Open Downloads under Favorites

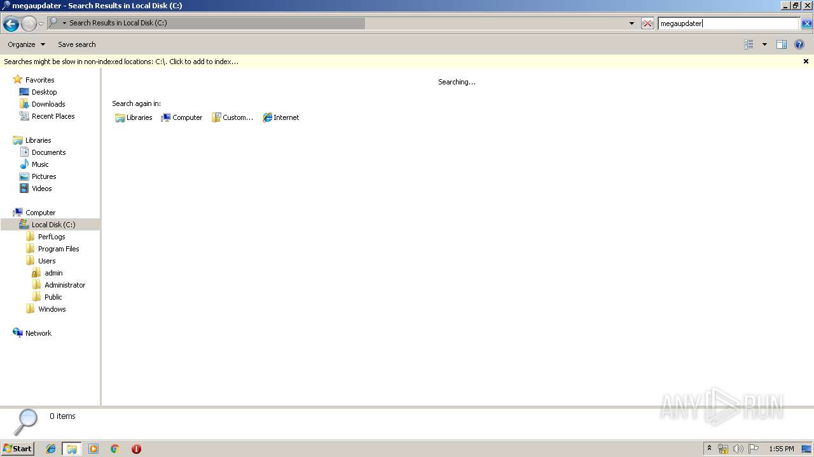(x=48, y=104)
